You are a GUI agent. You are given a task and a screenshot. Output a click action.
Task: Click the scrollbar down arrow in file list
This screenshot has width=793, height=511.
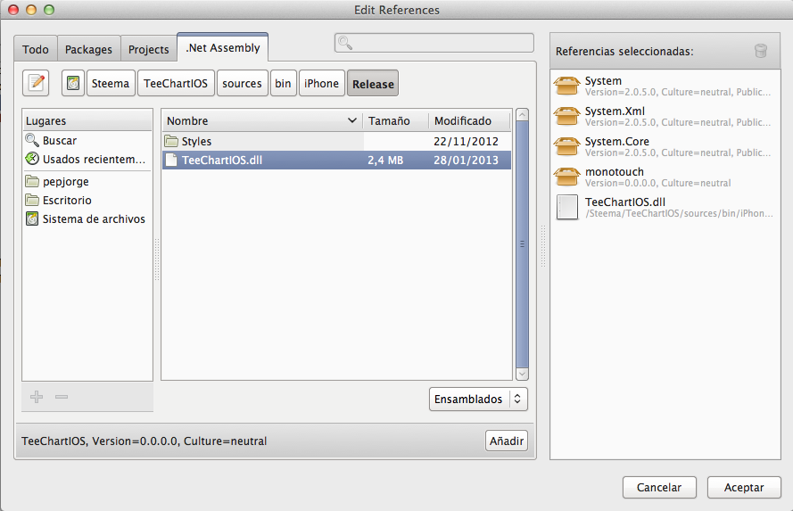pyautogui.click(x=522, y=374)
